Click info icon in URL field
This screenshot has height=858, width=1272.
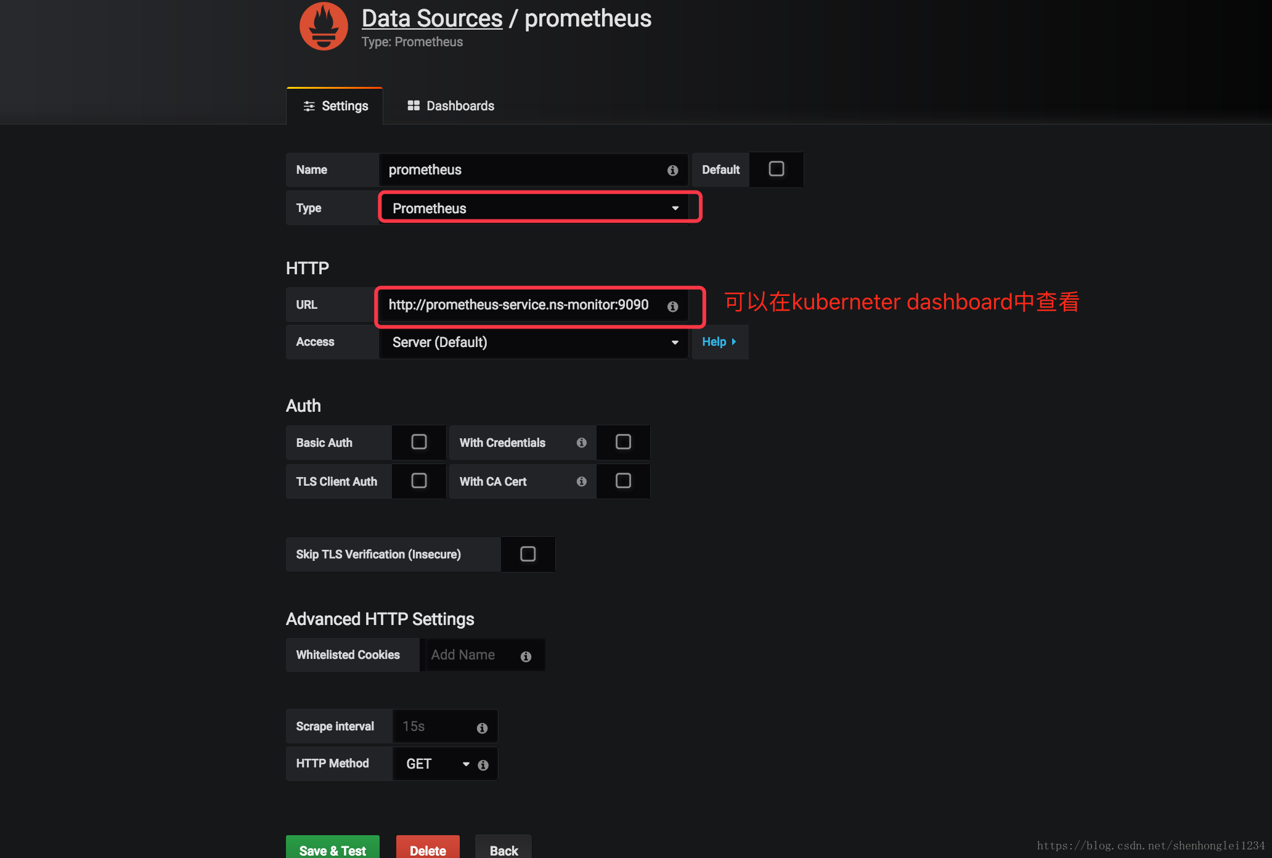tap(672, 306)
